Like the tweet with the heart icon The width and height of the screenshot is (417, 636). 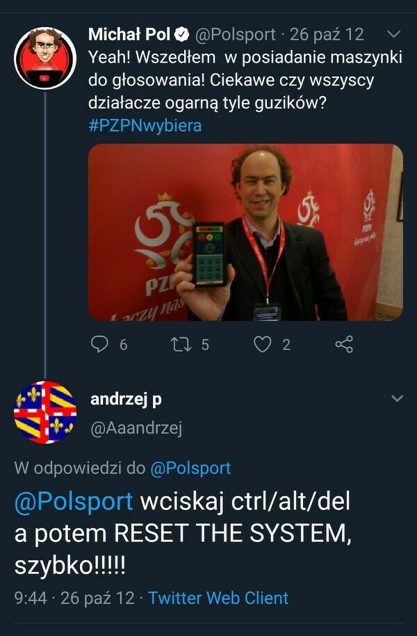[x=263, y=345]
